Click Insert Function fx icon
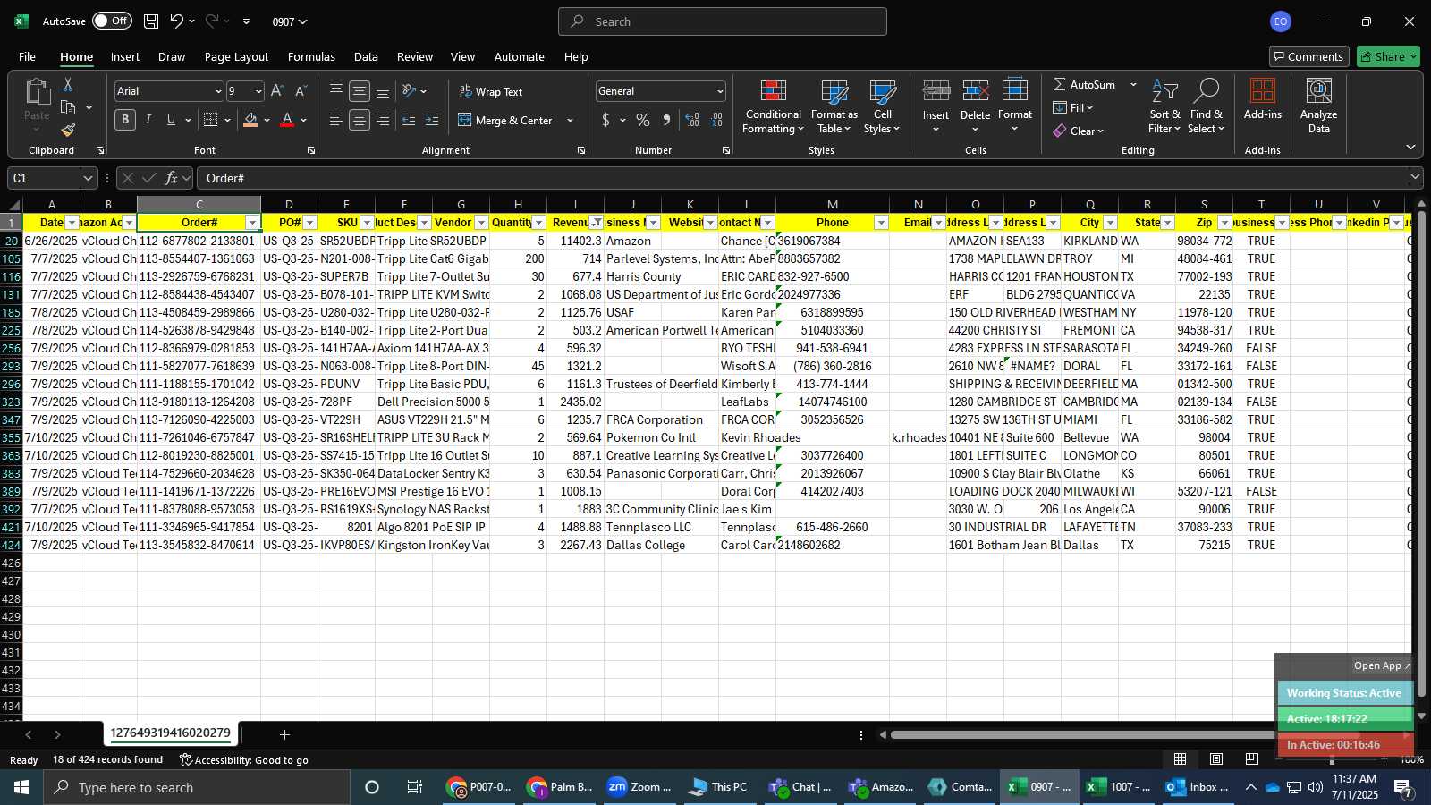The width and height of the screenshot is (1431, 805). (172, 178)
